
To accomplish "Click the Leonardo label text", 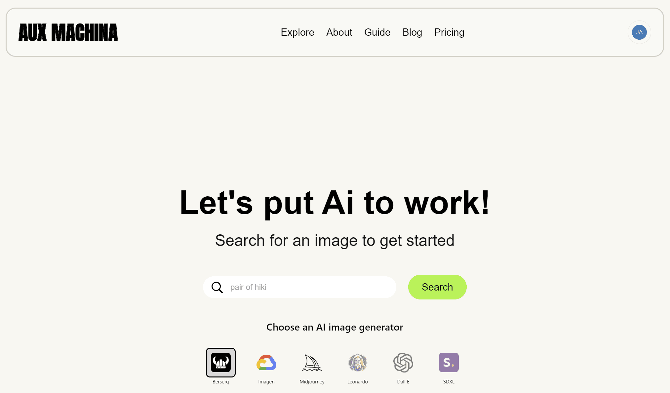I will 357,382.
